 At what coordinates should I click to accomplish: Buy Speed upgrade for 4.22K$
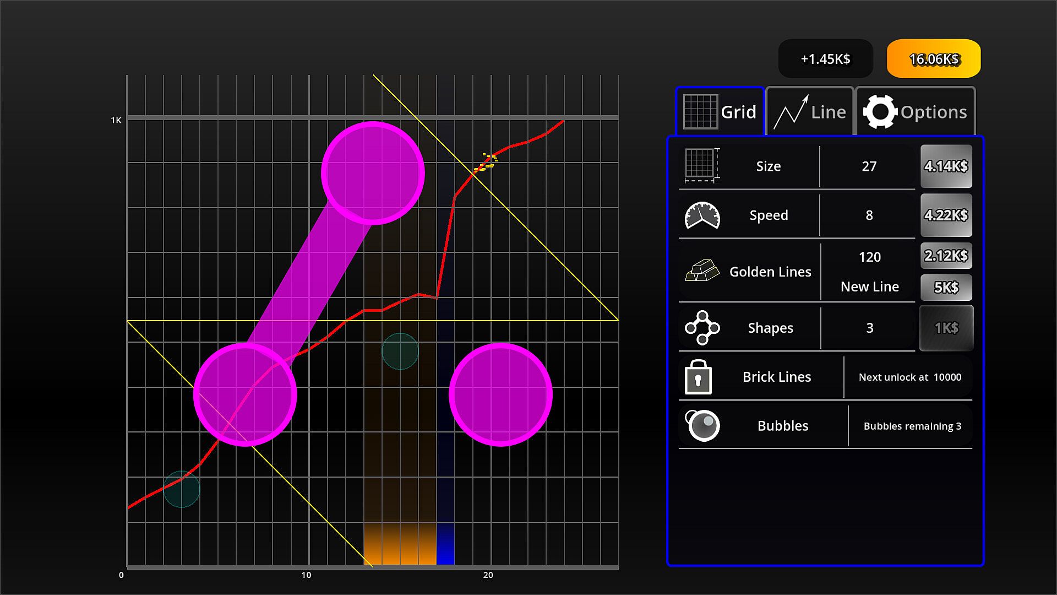946,215
